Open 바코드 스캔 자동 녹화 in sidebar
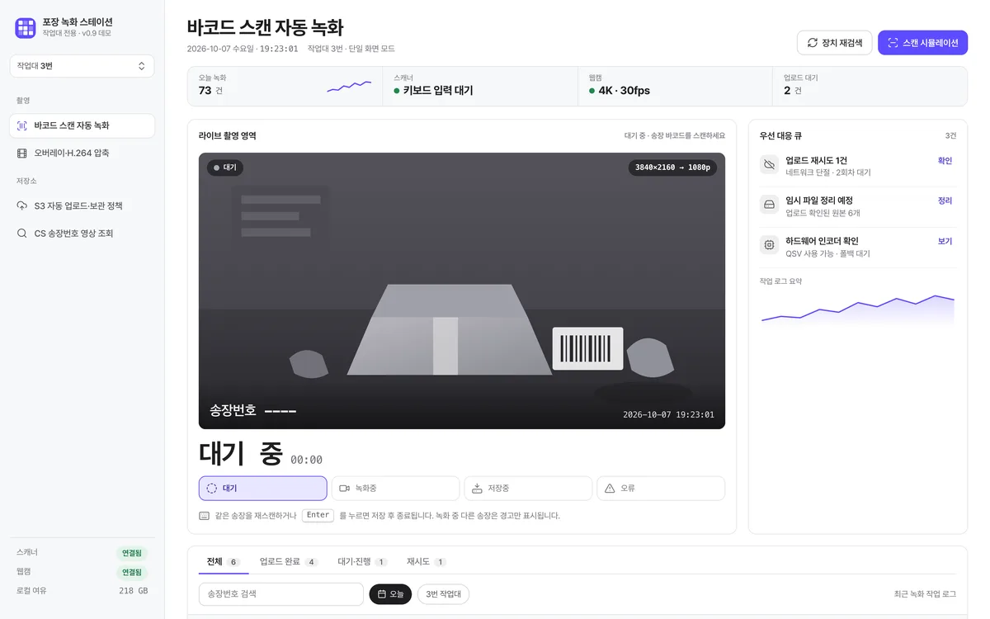The image size is (990, 619). tap(82, 125)
